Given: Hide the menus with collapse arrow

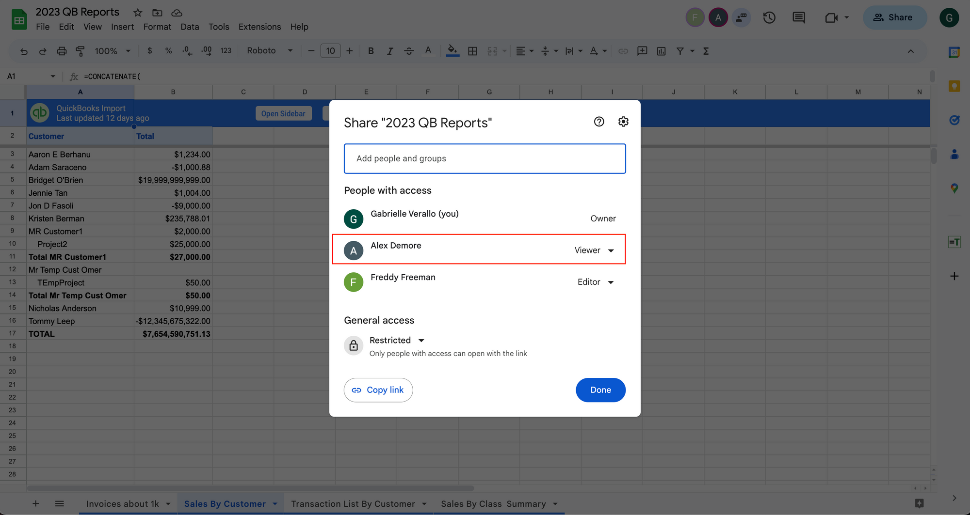Looking at the screenshot, I should [911, 51].
